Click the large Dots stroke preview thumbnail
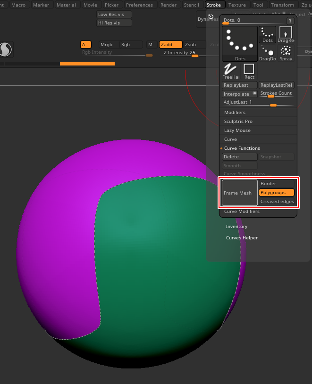This screenshot has width=312, height=384. point(240,44)
